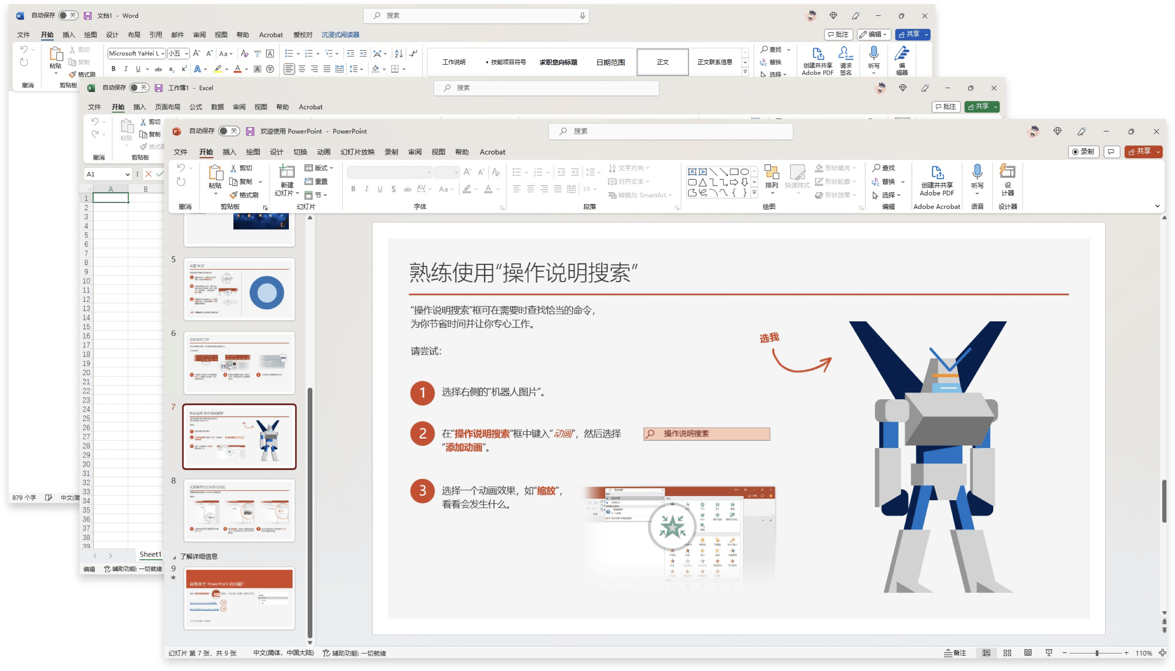The width and height of the screenshot is (1175, 671).
Task: Open the 公式 tab in Excel
Action: 196,107
